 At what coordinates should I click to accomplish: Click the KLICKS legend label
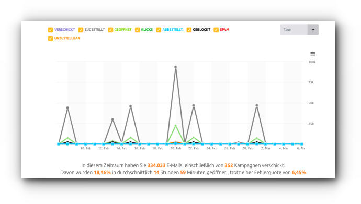pos(147,30)
